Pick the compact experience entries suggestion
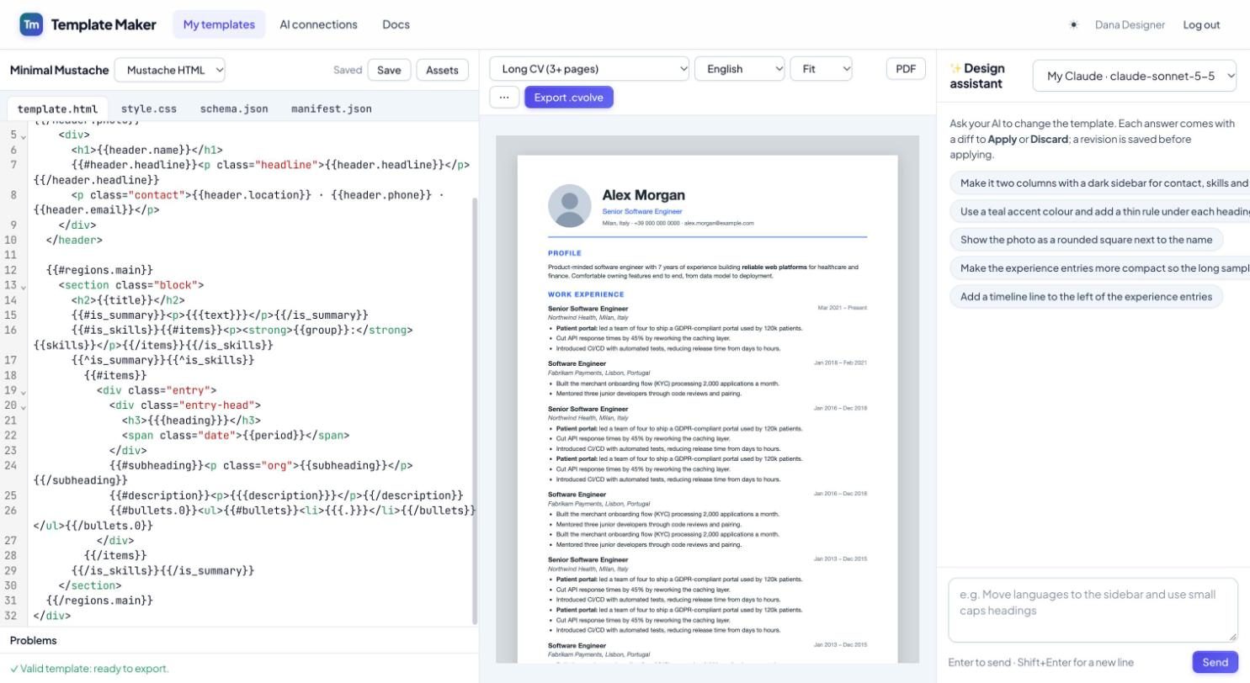This screenshot has width=1250, height=683. [1100, 268]
